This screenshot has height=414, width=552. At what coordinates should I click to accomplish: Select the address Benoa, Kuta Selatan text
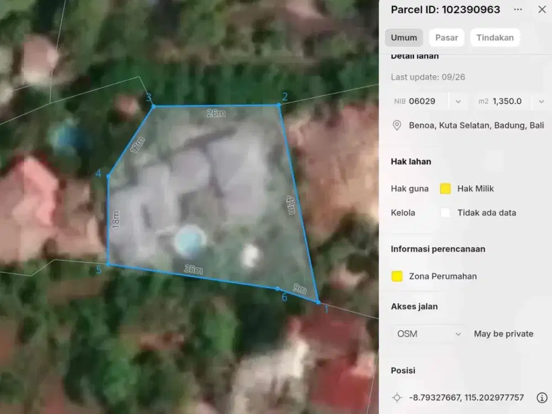tap(476, 125)
